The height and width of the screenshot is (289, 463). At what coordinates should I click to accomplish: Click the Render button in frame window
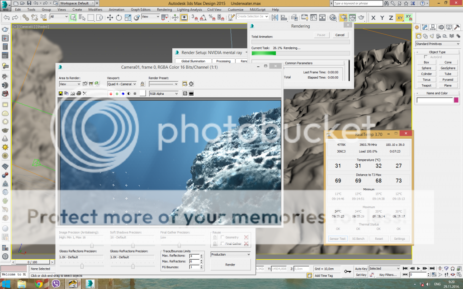[x=230, y=265]
